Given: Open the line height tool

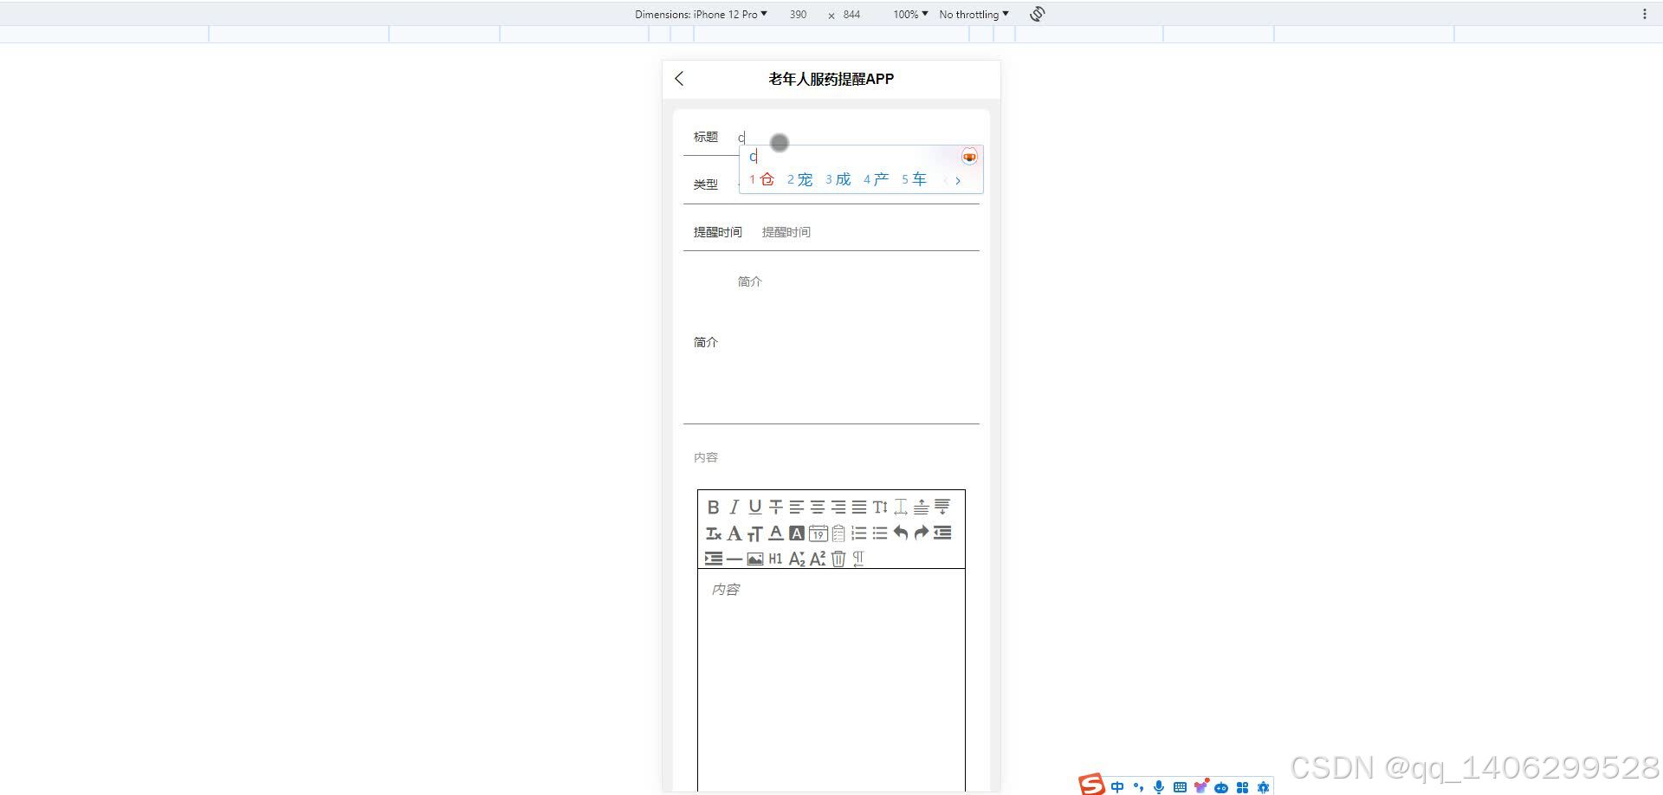Looking at the screenshot, I should (x=879, y=507).
